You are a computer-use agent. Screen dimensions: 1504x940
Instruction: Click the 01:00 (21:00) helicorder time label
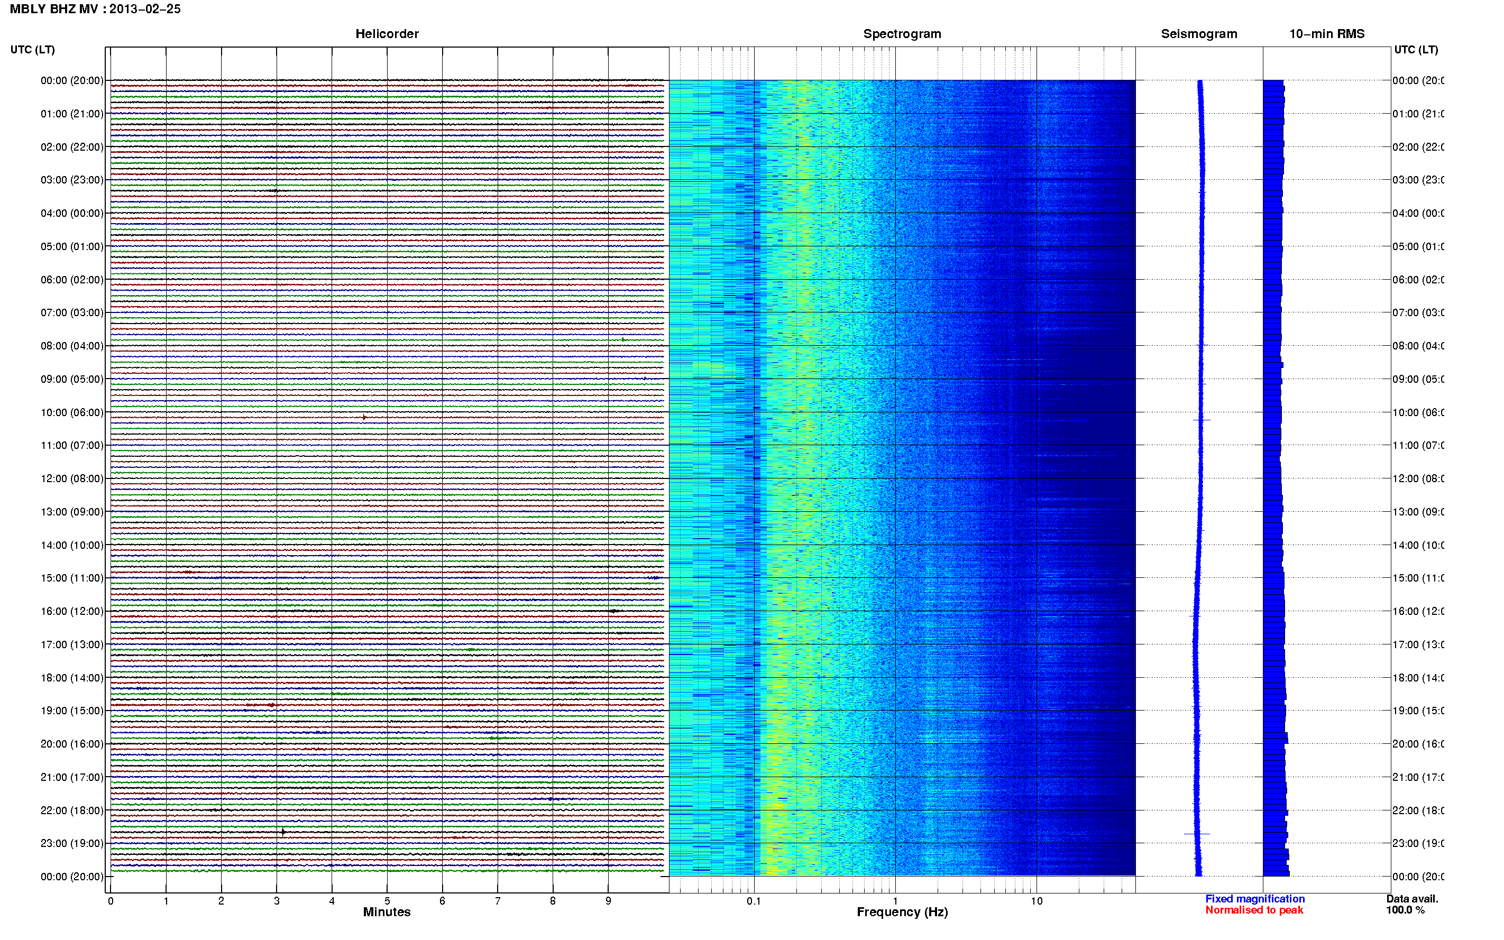(x=72, y=114)
